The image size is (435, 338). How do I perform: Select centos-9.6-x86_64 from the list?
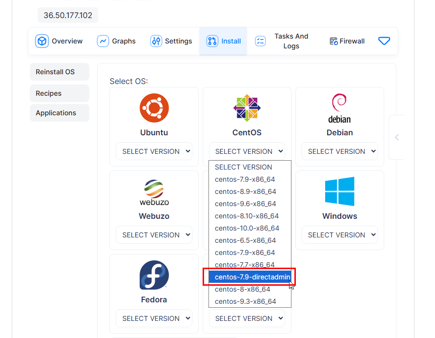coord(250,204)
